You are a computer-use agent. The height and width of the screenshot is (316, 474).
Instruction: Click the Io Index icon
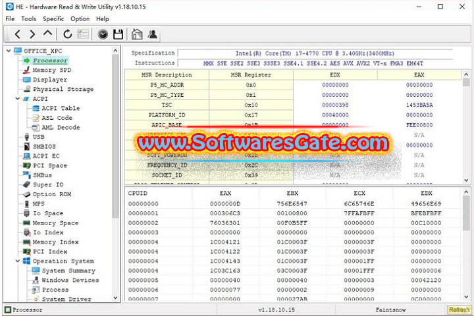point(27,232)
